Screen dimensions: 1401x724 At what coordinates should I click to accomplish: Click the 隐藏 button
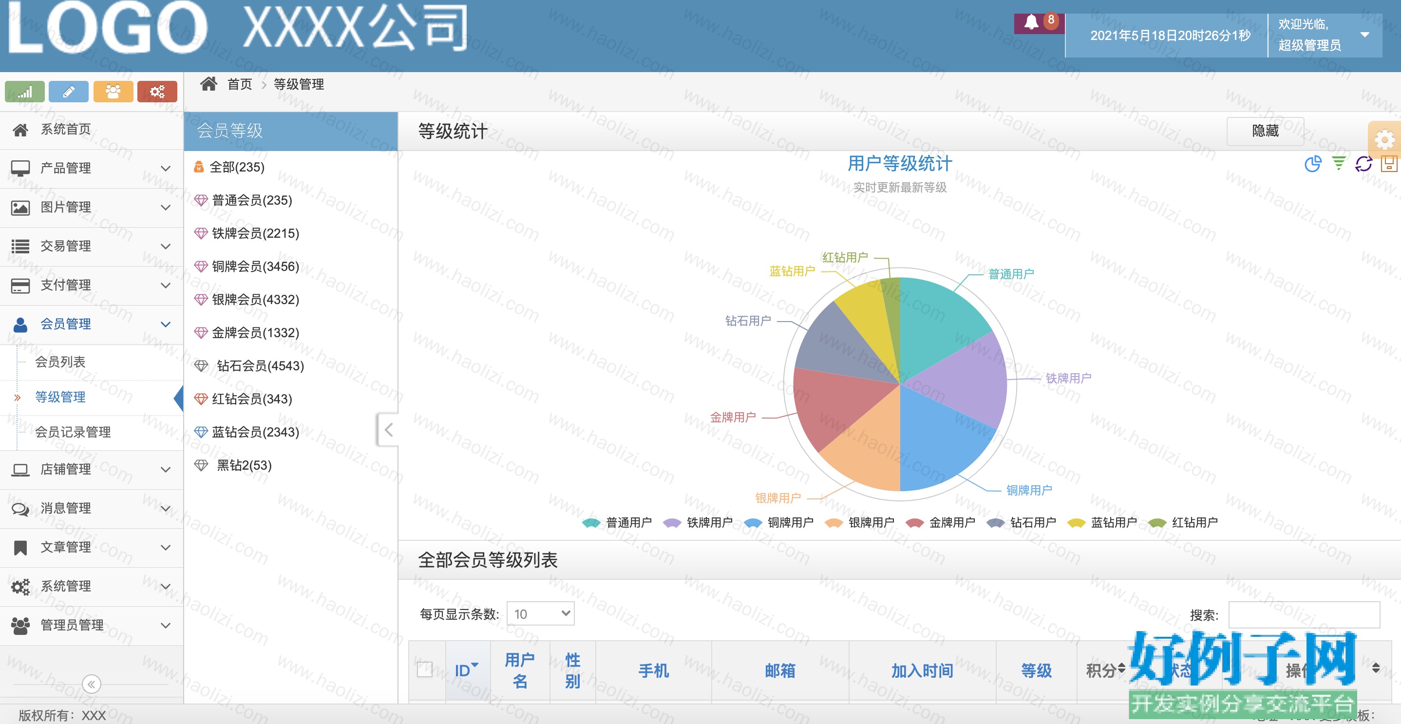pyautogui.click(x=1265, y=131)
